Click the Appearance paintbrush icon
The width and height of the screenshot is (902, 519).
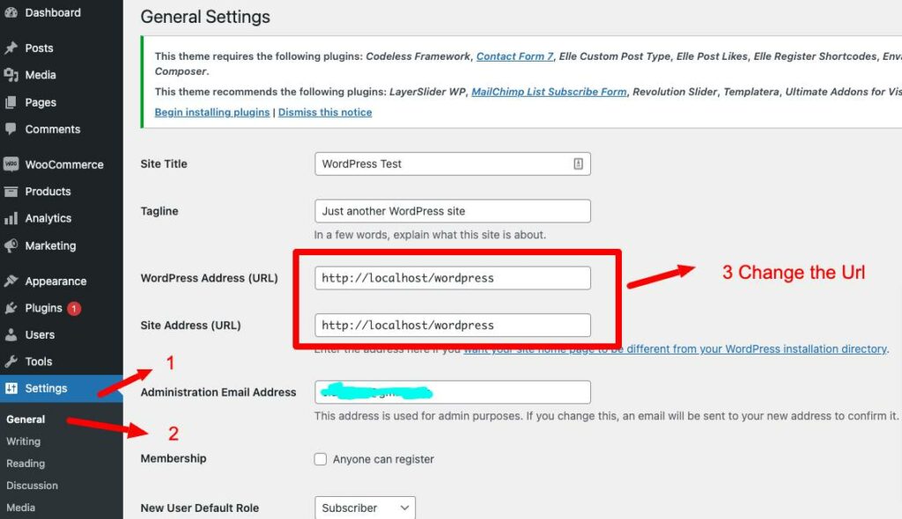click(11, 281)
